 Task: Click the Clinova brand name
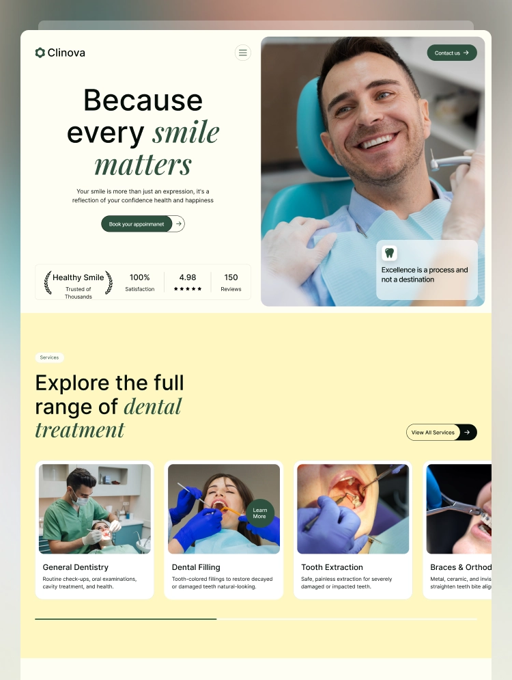tap(66, 53)
